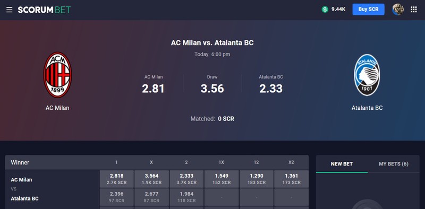Pick 1X double chance odds 1.549
Screen dimensions: 425x209
click(222, 179)
